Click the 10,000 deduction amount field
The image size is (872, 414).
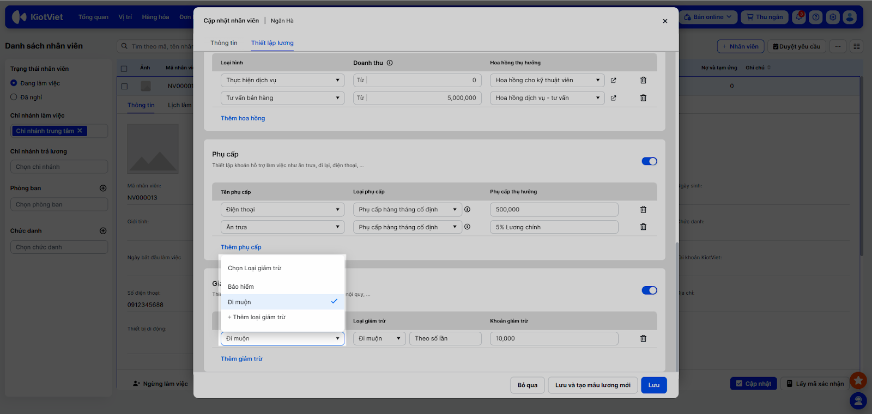pos(554,339)
